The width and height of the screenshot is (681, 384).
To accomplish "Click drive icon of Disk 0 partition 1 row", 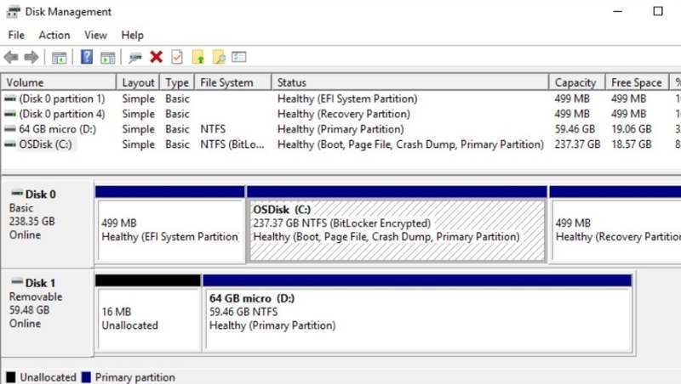I will click(x=10, y=99).
